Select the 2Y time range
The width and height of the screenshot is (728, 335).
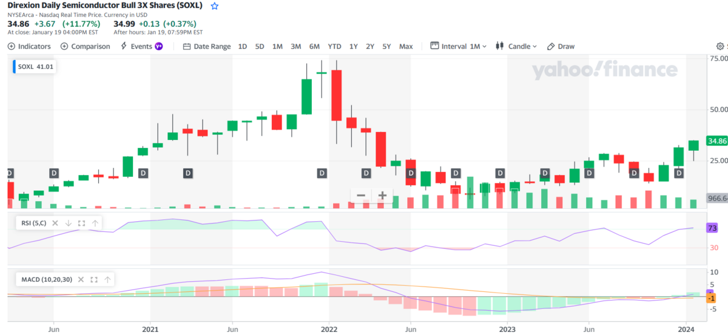tap(370, 46)
